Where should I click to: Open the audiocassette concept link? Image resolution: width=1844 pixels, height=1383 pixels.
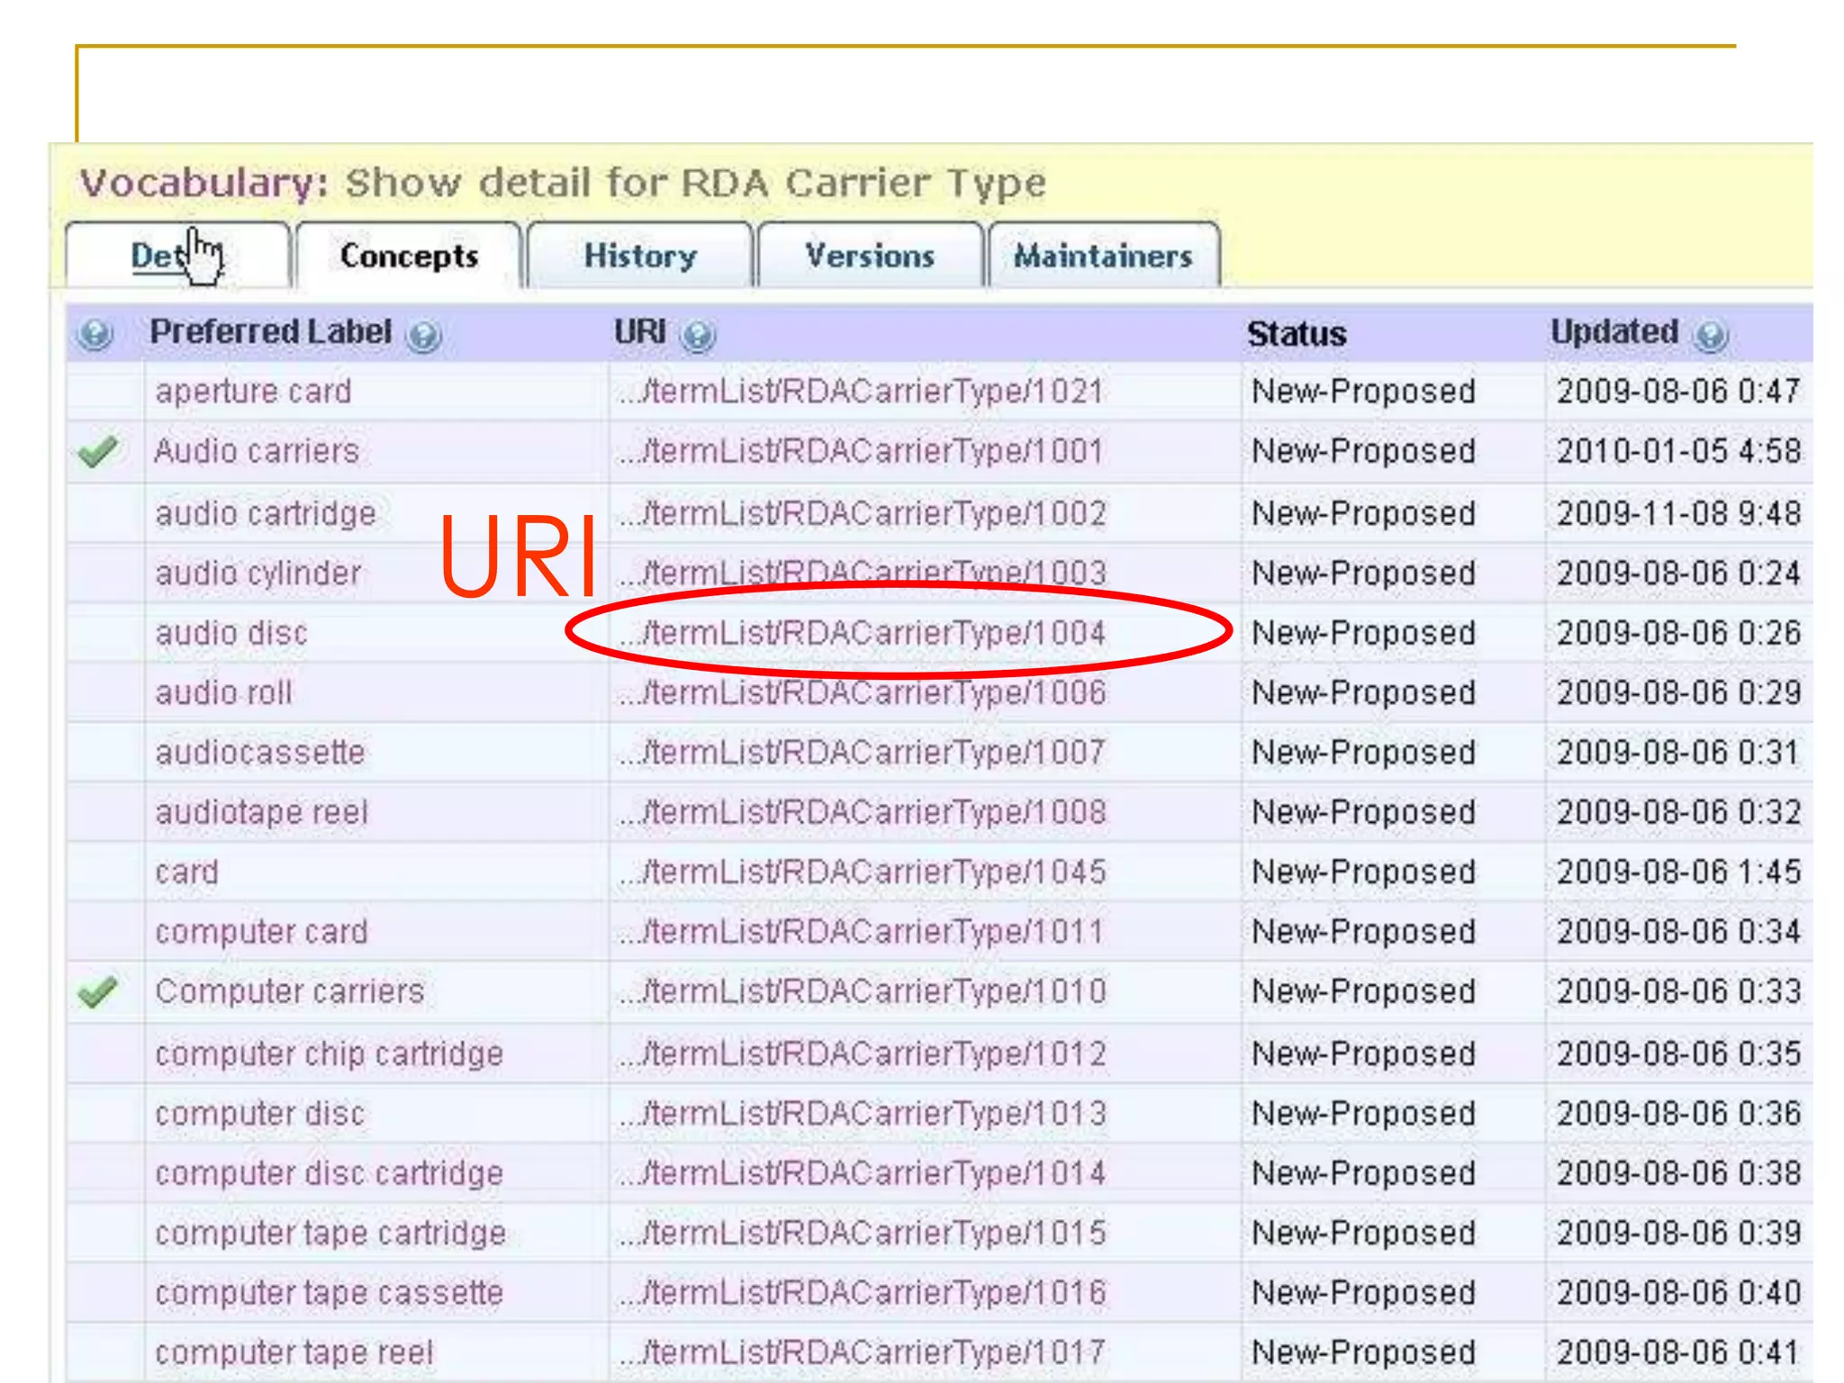[260, 753]
